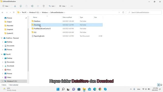Viewport: 163px width, 92px height.
Task: Go back with the Back arrow
Action: [3, 13]
